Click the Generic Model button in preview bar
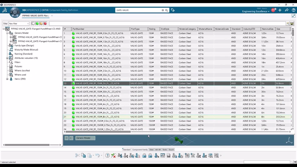This screenshot has height=167, width=297. tap(85, 138)
